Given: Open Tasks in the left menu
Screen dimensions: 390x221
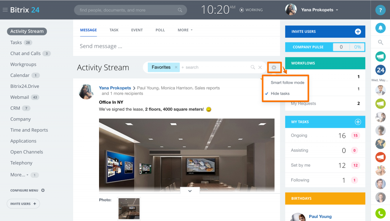Looking at the screenshot, I should click(x=16, y=43).
